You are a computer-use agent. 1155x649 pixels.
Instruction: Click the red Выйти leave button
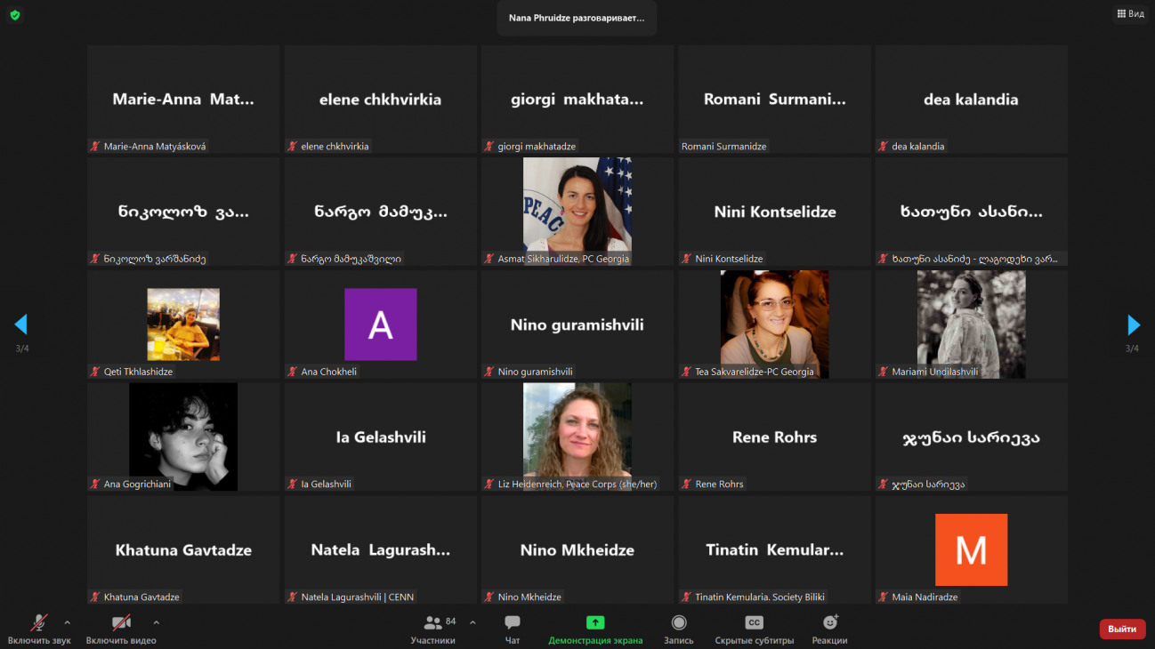tap(1122, 629)
